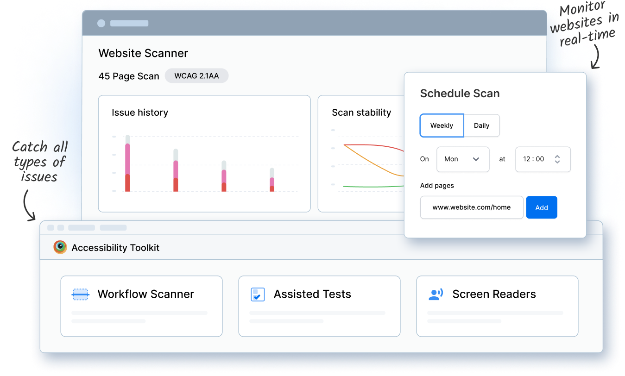Click the Assisted Tests checkmark icon
The height and width of the screenshot is (376, 625).
pos(258,295)
